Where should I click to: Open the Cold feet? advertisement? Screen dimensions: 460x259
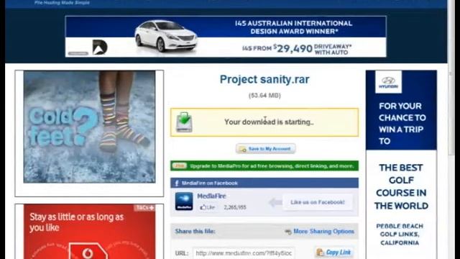[89, 127]
